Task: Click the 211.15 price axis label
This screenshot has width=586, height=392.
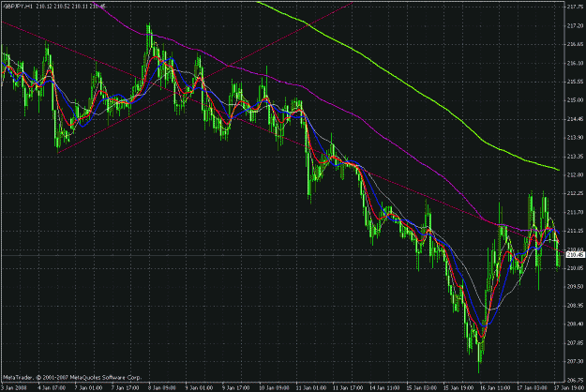Action: [x=575, y=231]
